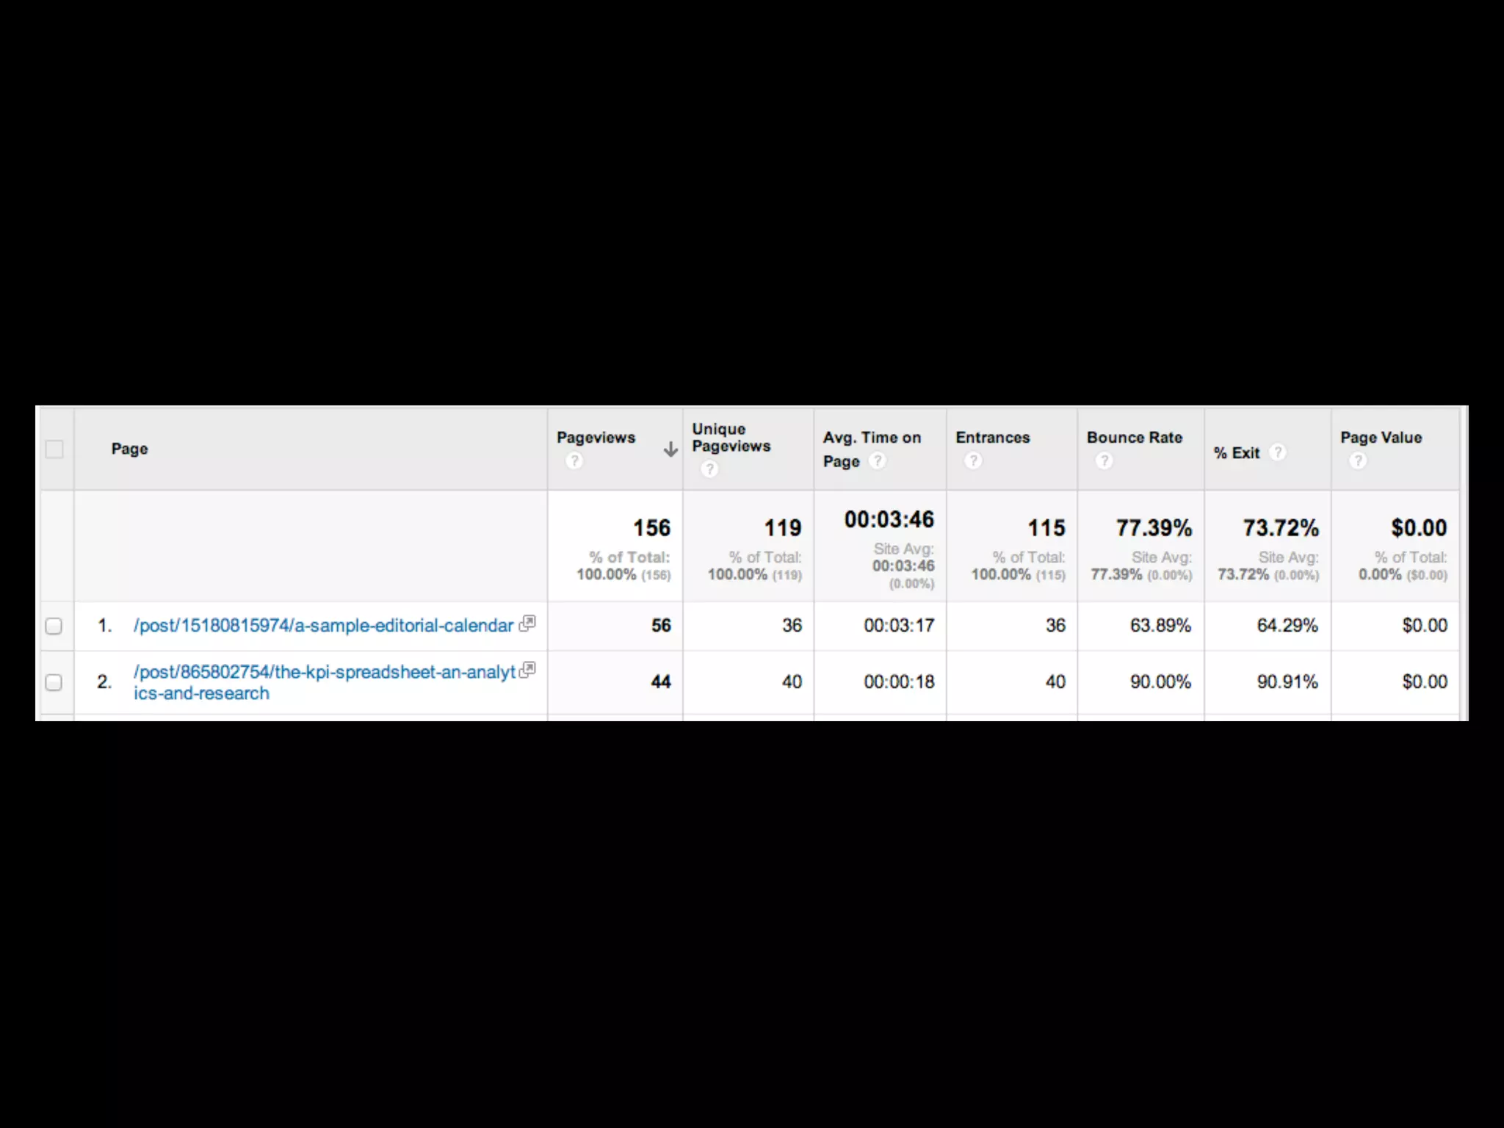Select row 1 pageviews value 56
The height and width of the screenshot is (1128, 1504).
click(x=661, y=626)
